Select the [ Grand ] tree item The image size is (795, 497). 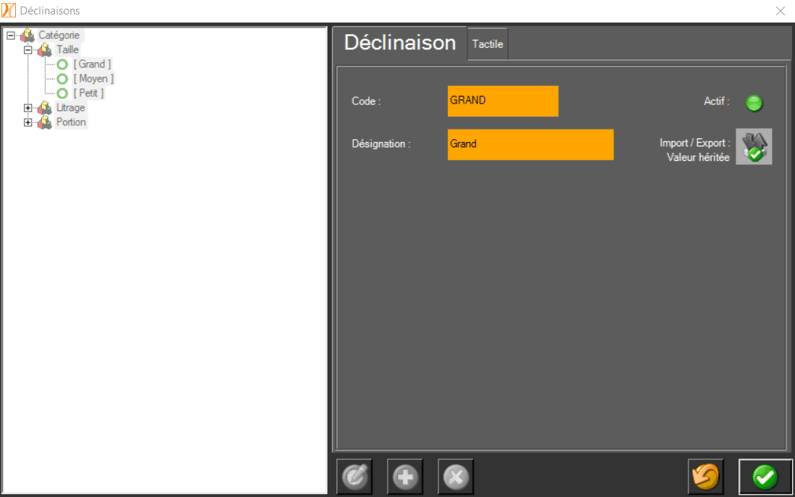pos(92,64)
